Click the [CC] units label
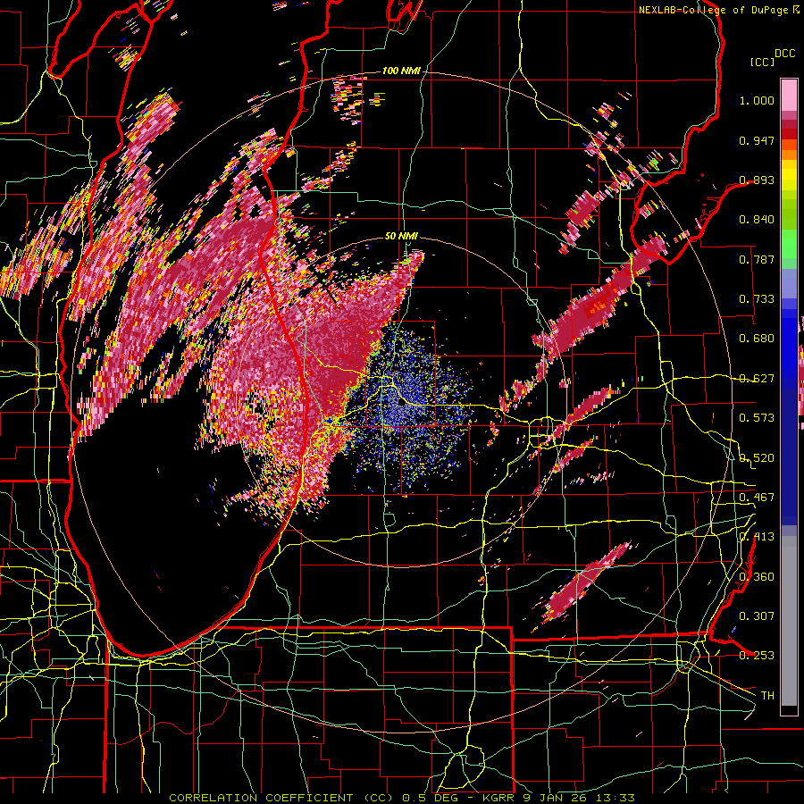 coord(763,62)
